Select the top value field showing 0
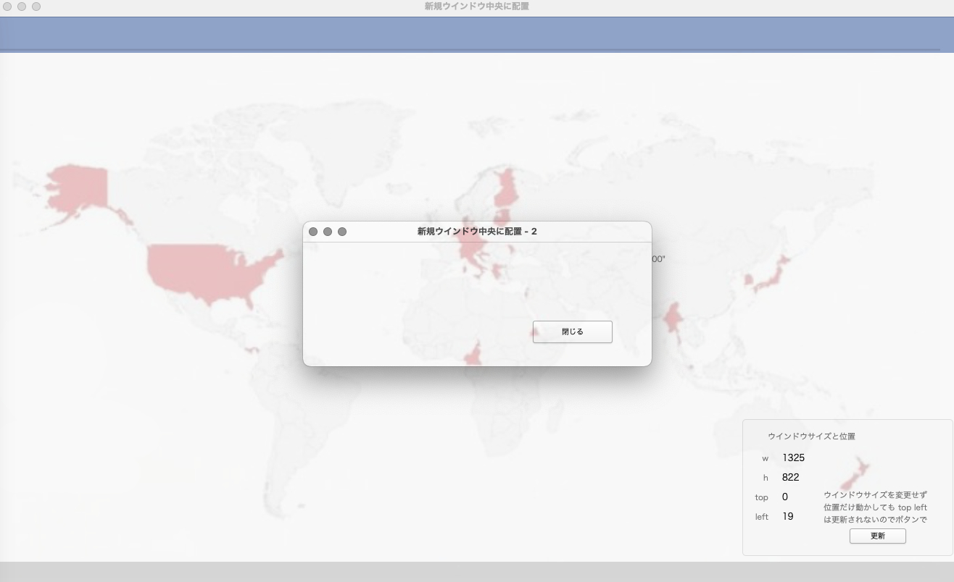Viewport: 954px width, 582px height. (785, 497)
